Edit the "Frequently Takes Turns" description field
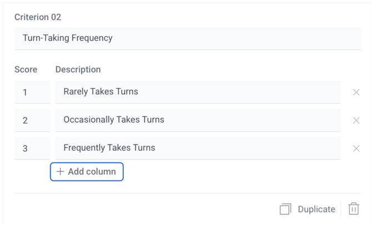The image size is (372, 225). tap(198, 148)
